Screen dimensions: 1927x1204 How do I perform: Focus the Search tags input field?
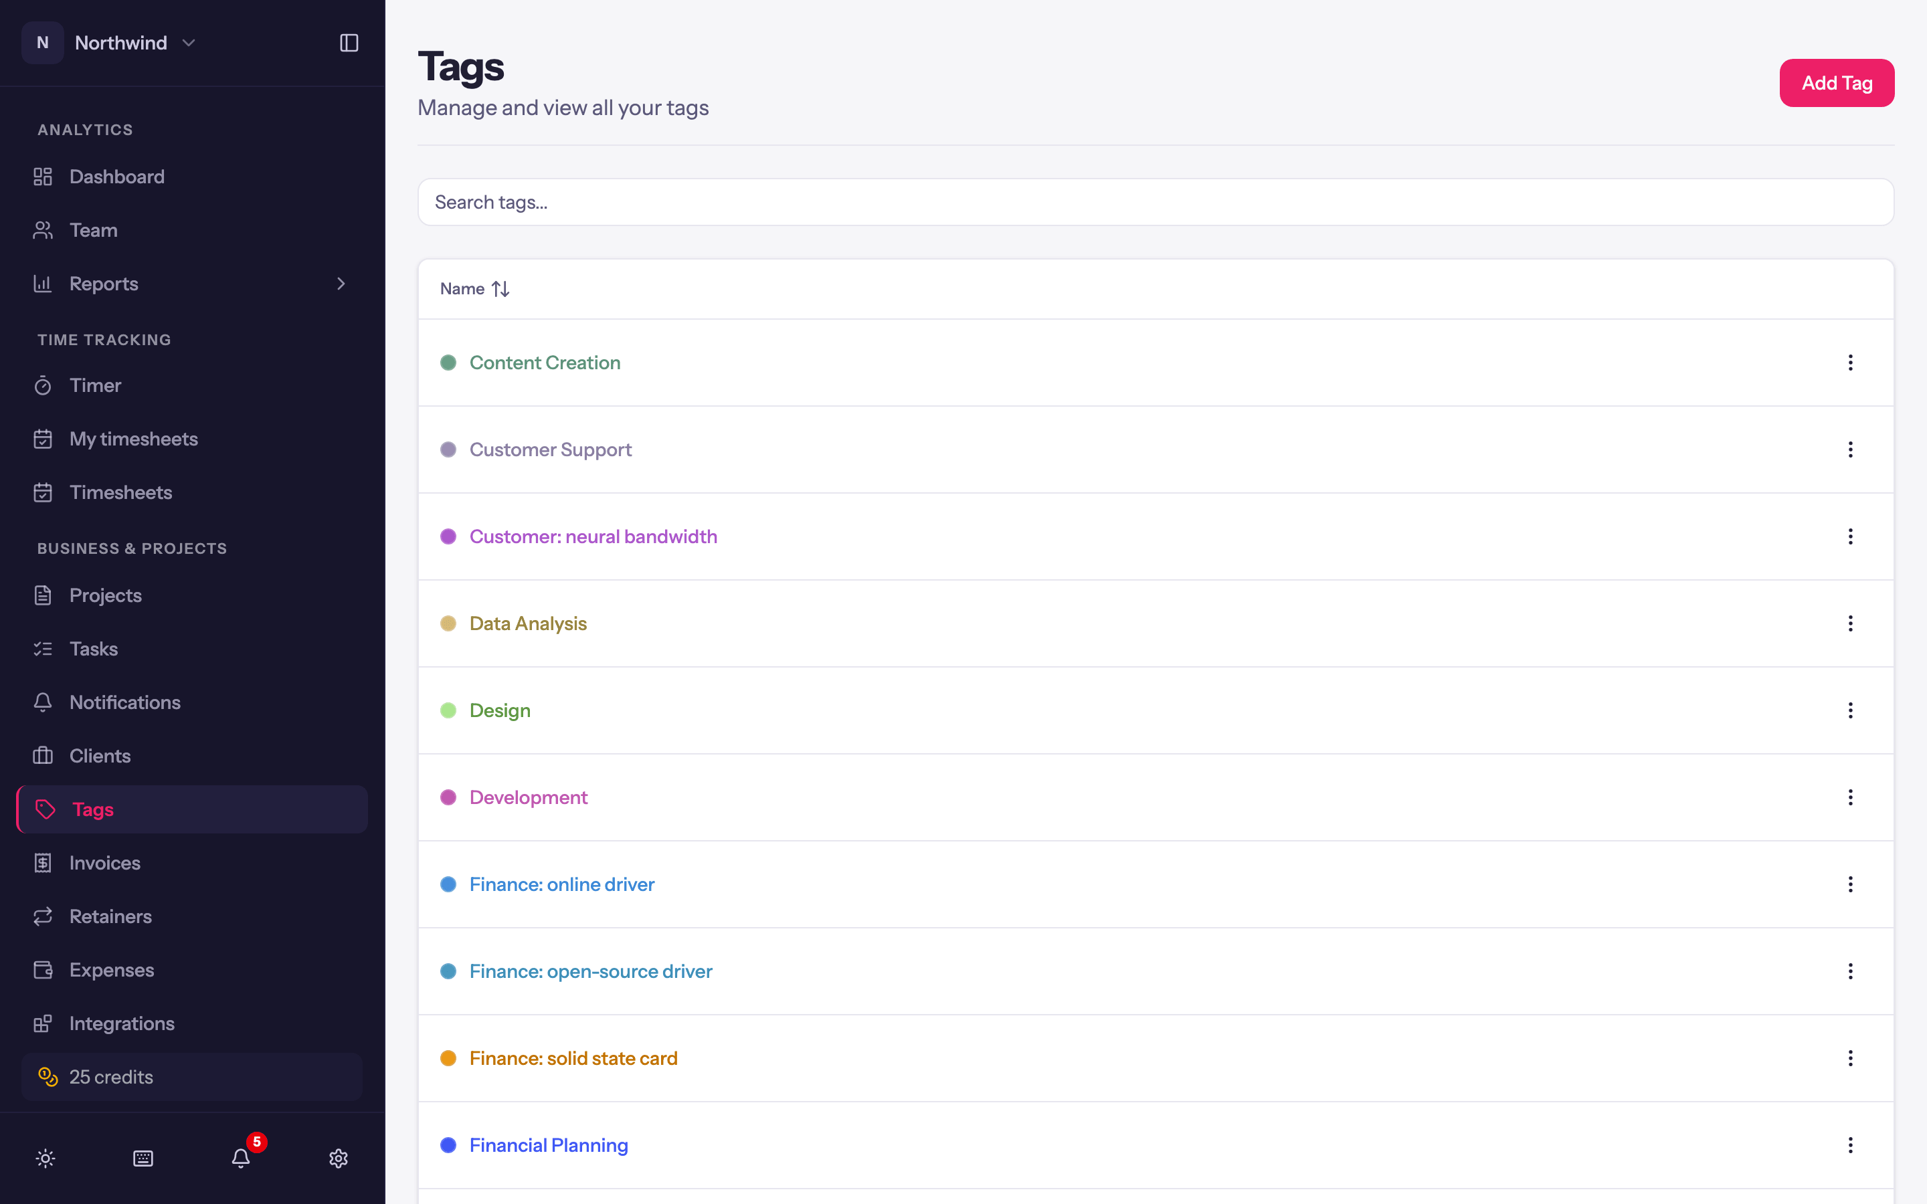[x=1156, y=202]
